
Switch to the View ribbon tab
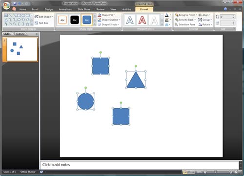pos(113,9)
